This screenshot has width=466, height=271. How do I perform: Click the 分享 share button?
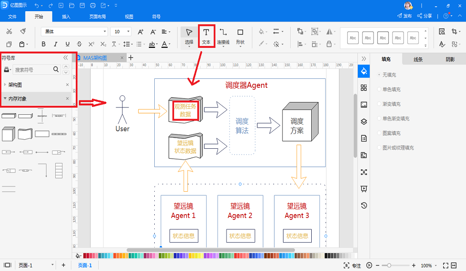coord(424,16)
